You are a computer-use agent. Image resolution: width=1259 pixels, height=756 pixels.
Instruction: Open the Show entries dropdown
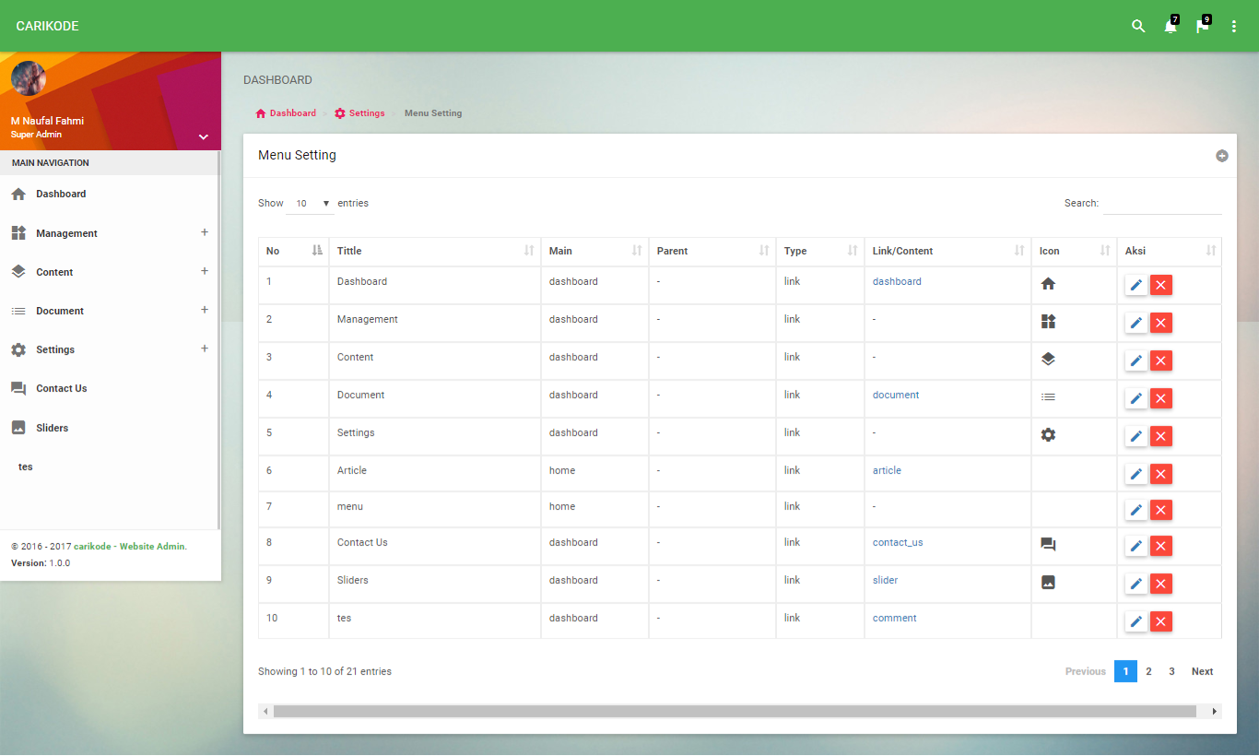coord(310,203)
